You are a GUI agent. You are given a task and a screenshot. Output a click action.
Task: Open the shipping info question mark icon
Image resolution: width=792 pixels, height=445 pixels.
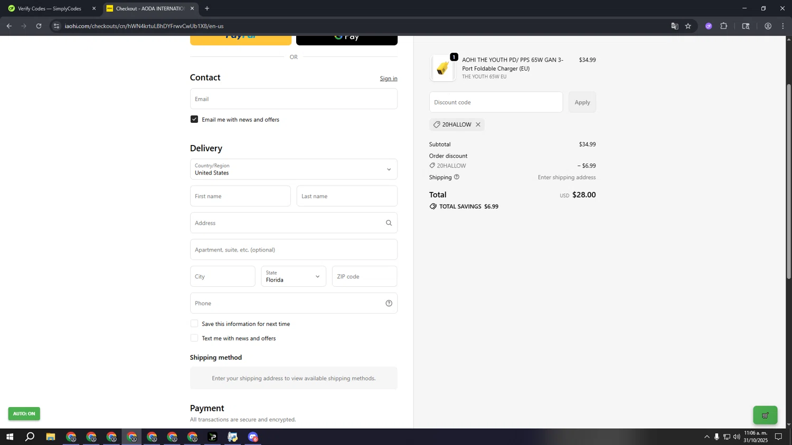click(x=457, y=177)
